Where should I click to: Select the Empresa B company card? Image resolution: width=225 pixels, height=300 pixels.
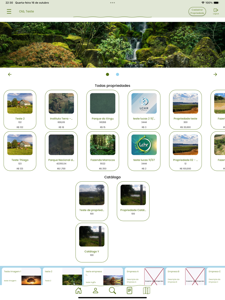(x=185, y=276)
